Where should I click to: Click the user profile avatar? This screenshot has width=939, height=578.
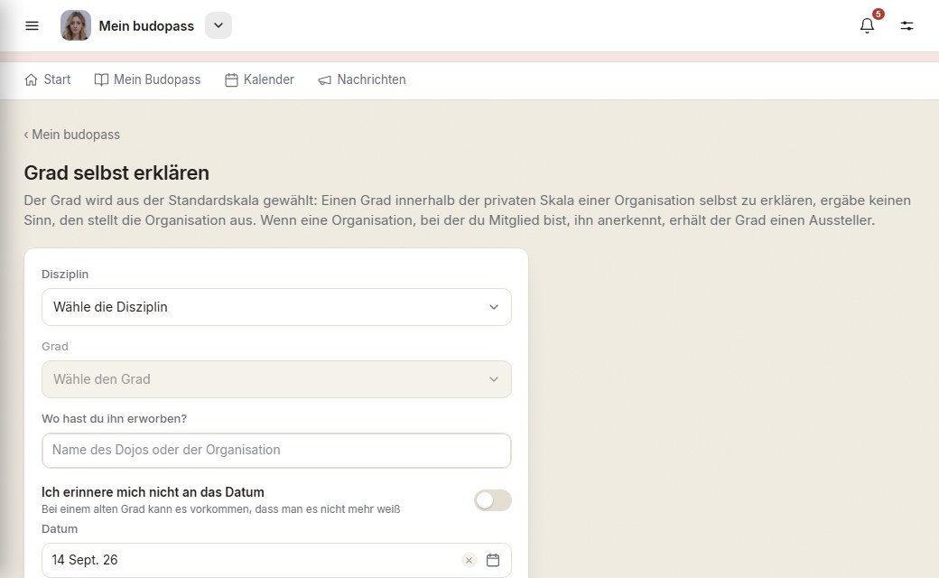(76, 26)
